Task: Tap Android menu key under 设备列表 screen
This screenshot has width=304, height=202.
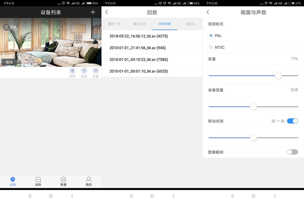Action: pos(30,196)
